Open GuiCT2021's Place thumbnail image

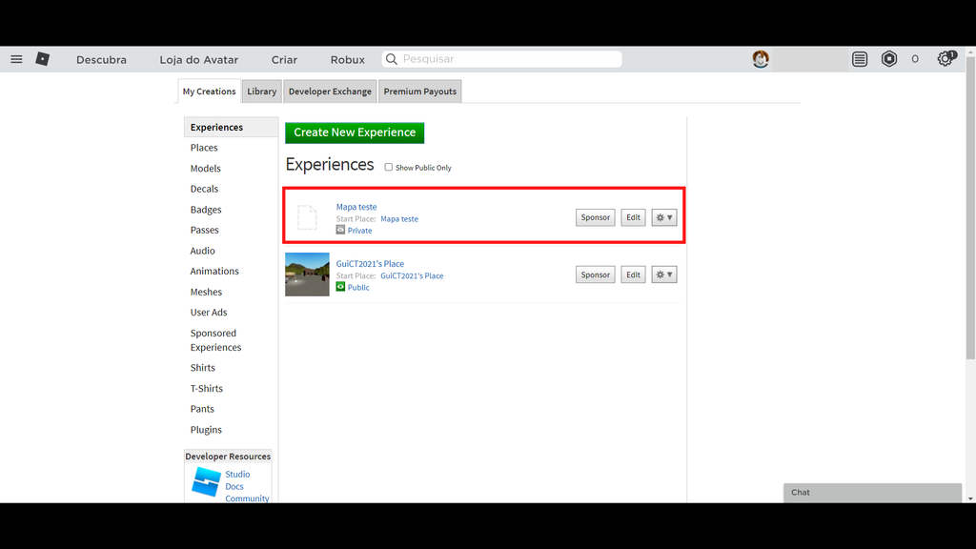tap(307, 274)
